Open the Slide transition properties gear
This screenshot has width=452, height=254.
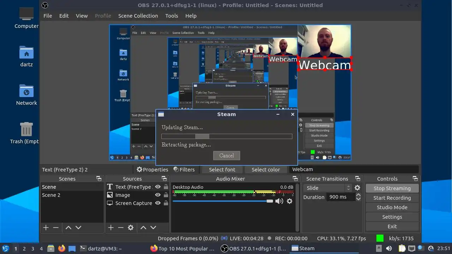click(x=357, y=188)
